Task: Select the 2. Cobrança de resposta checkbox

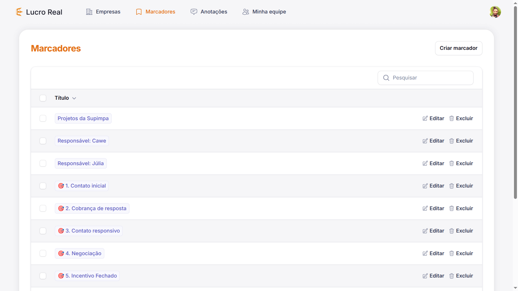Action: click(x=43, y=209)
